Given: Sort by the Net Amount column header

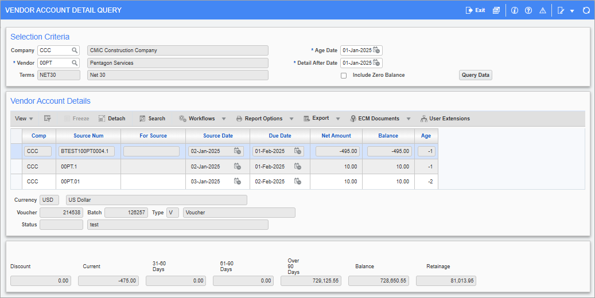Looking at the screenshot, I should pyautogui.click(x=336, y=136).
